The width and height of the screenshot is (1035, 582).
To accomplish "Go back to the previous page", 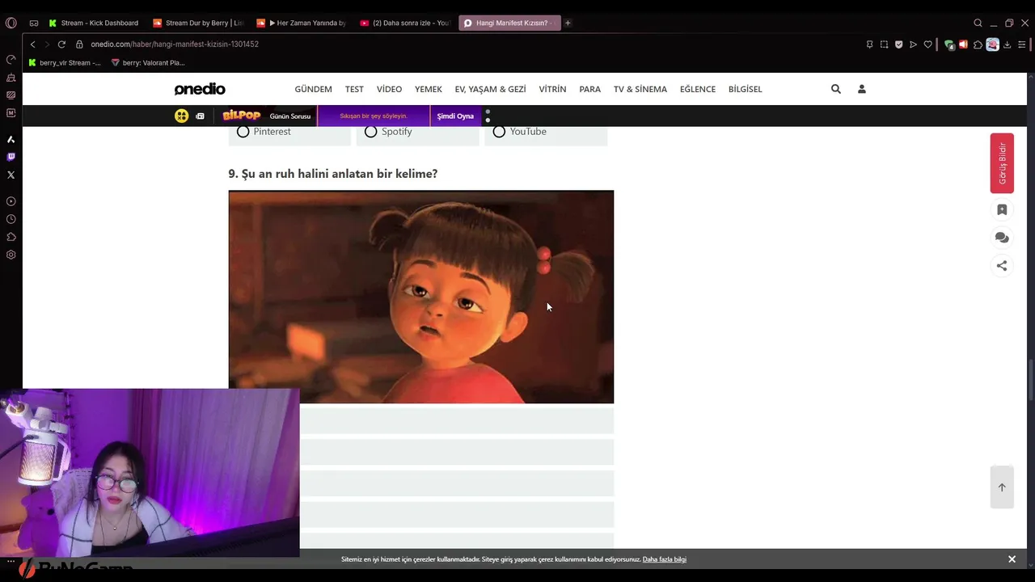I will pyautogui.click(x=32, y=44).
